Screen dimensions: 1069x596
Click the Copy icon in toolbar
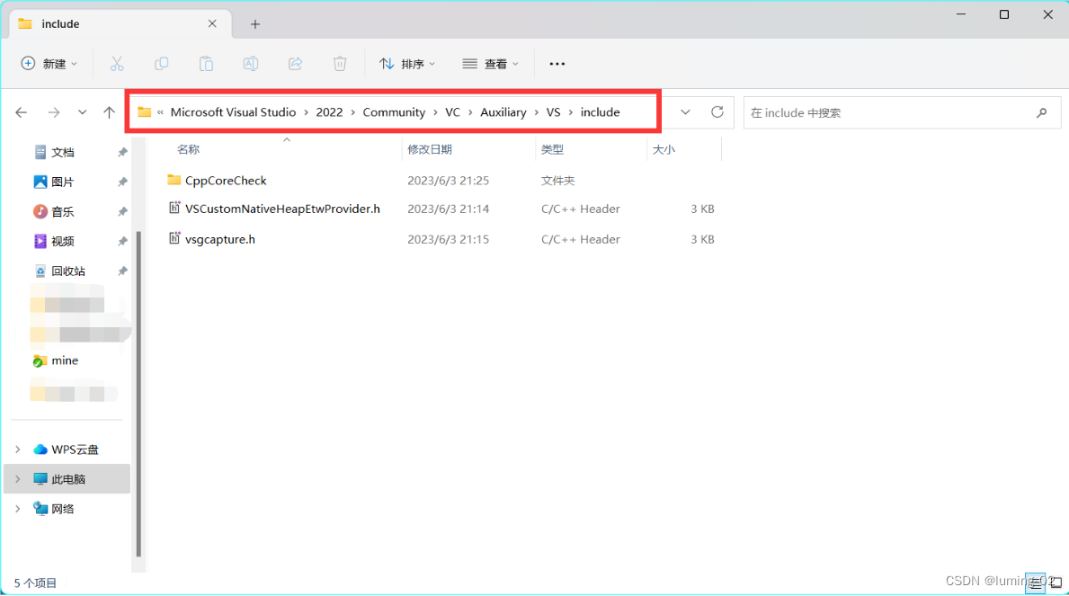click(162, 64)
